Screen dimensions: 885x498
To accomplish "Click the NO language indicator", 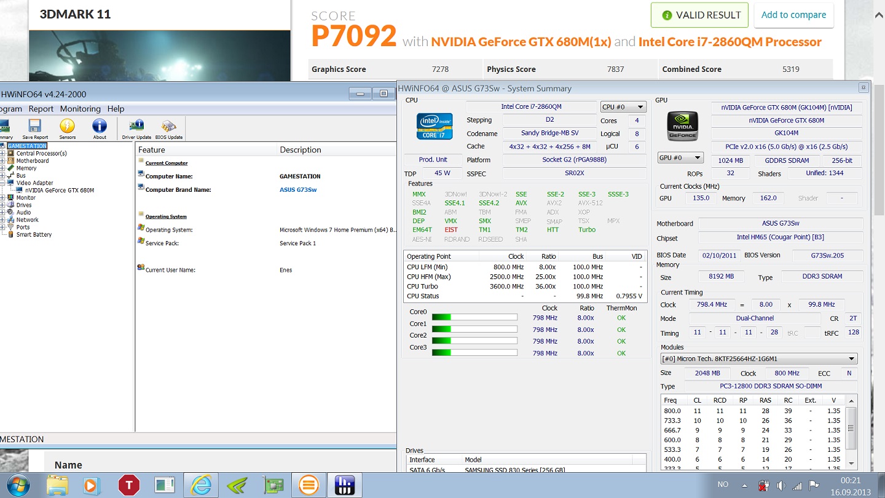I will pos(723,484).
